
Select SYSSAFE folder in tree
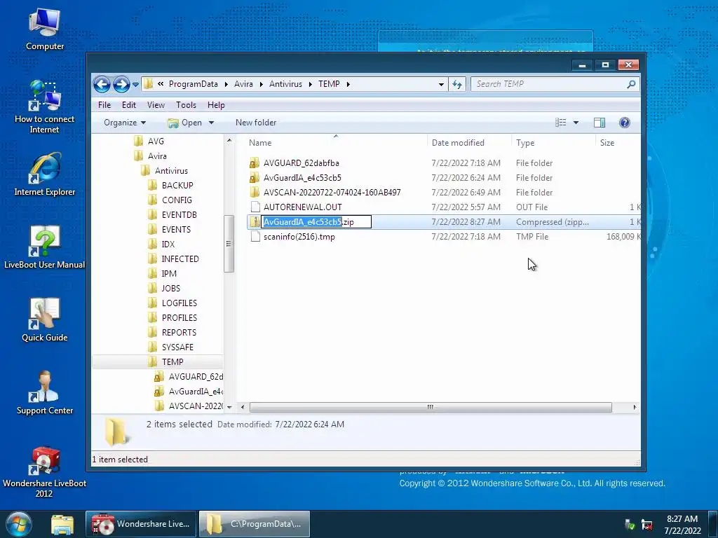(x=177, y=347)
